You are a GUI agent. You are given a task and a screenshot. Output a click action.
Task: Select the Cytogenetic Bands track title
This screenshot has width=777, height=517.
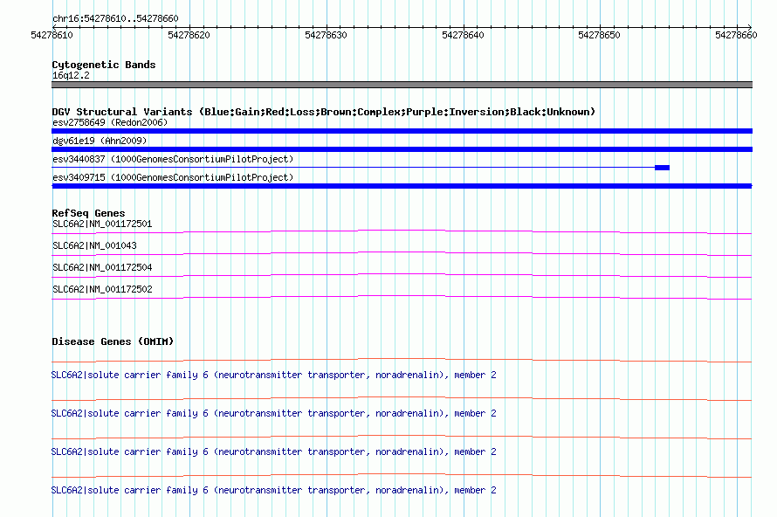tap(104, 65)
